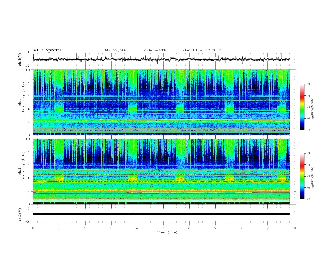Screen dimensions: 331x256
Task: Click the "-7" tick on ch.2 color bar
Action: point(308,199)
